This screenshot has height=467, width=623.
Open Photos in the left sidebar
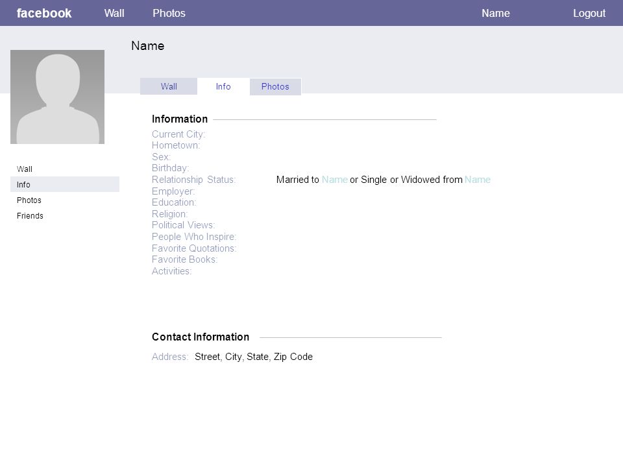(x=29, y=200)
